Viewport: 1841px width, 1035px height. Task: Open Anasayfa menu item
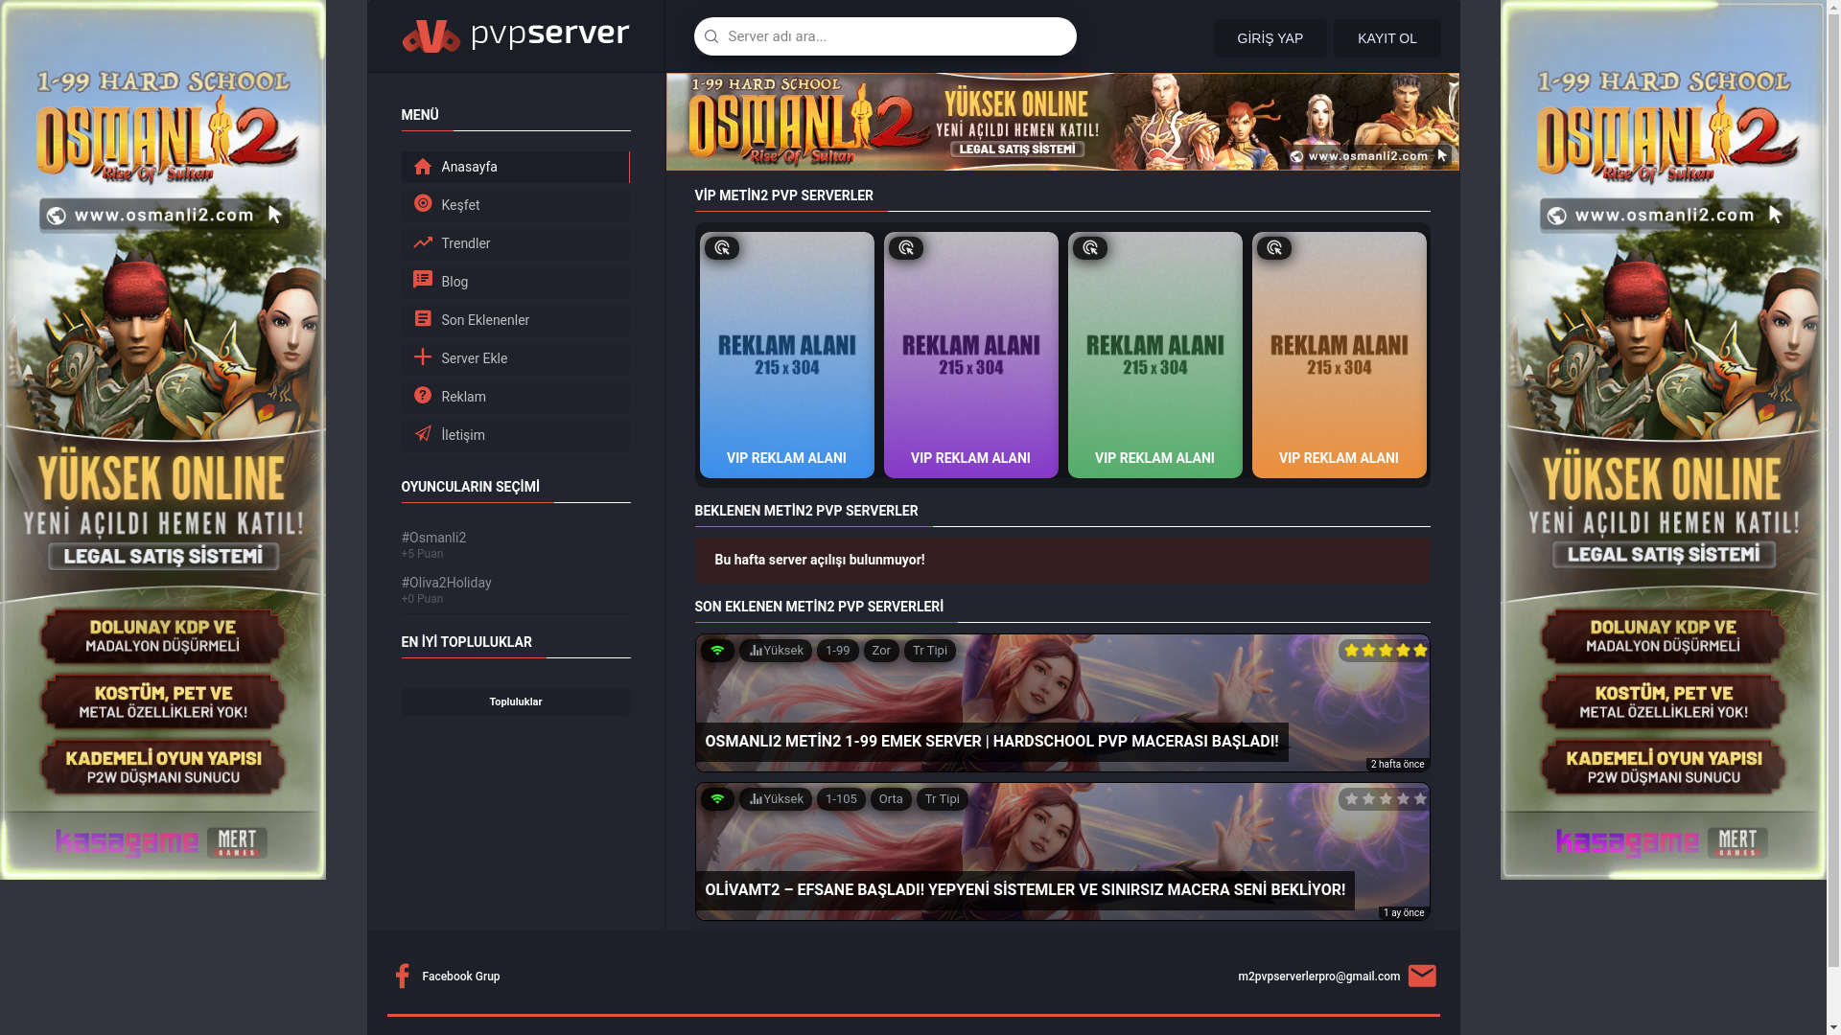click(515, 167)
